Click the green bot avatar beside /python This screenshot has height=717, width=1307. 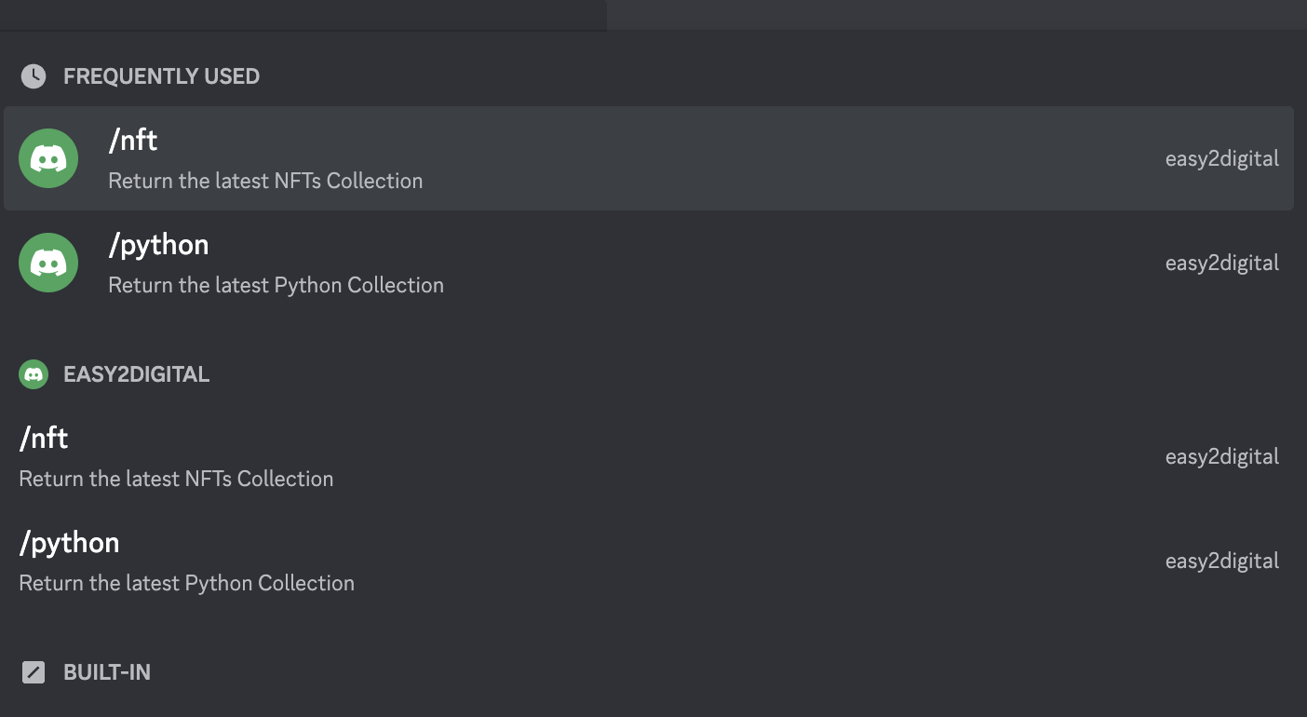(48, 263)
